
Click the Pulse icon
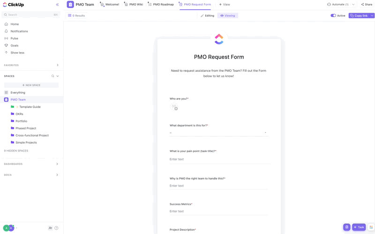pyautogui.click(x=6, y=38)
